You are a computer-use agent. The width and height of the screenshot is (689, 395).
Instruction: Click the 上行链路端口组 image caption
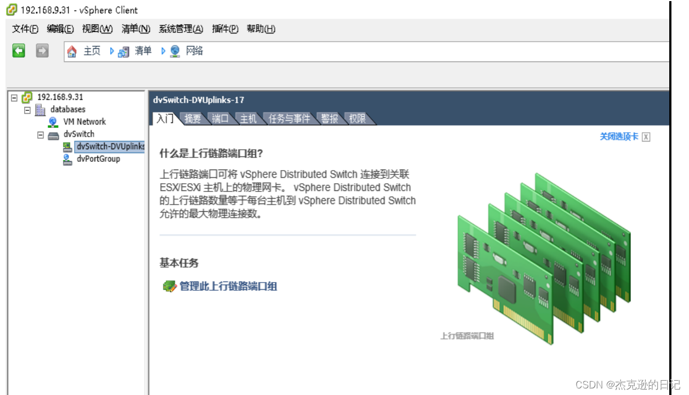pyautogui.click(x=467, y=336)
